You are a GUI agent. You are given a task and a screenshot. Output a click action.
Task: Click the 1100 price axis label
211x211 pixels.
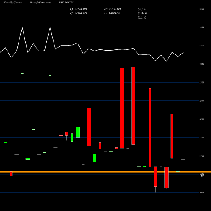point(202,156)
